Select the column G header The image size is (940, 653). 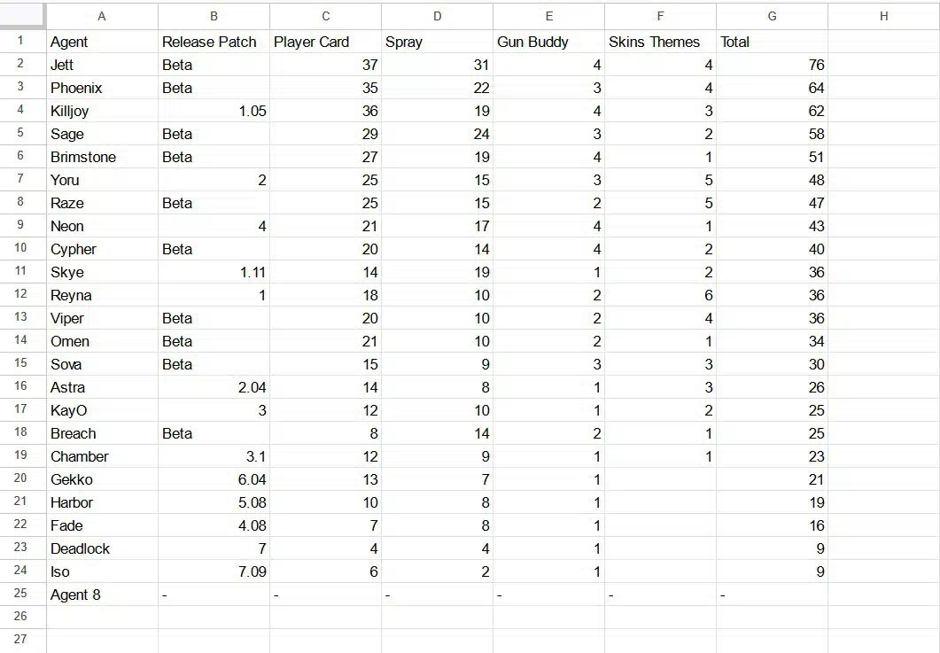point(773,16)
